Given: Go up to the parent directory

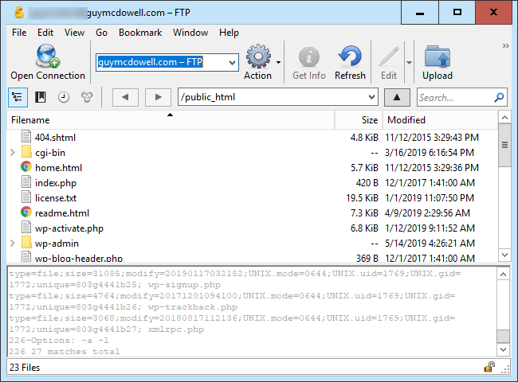Looking at the screenshot, I should 397,97.
